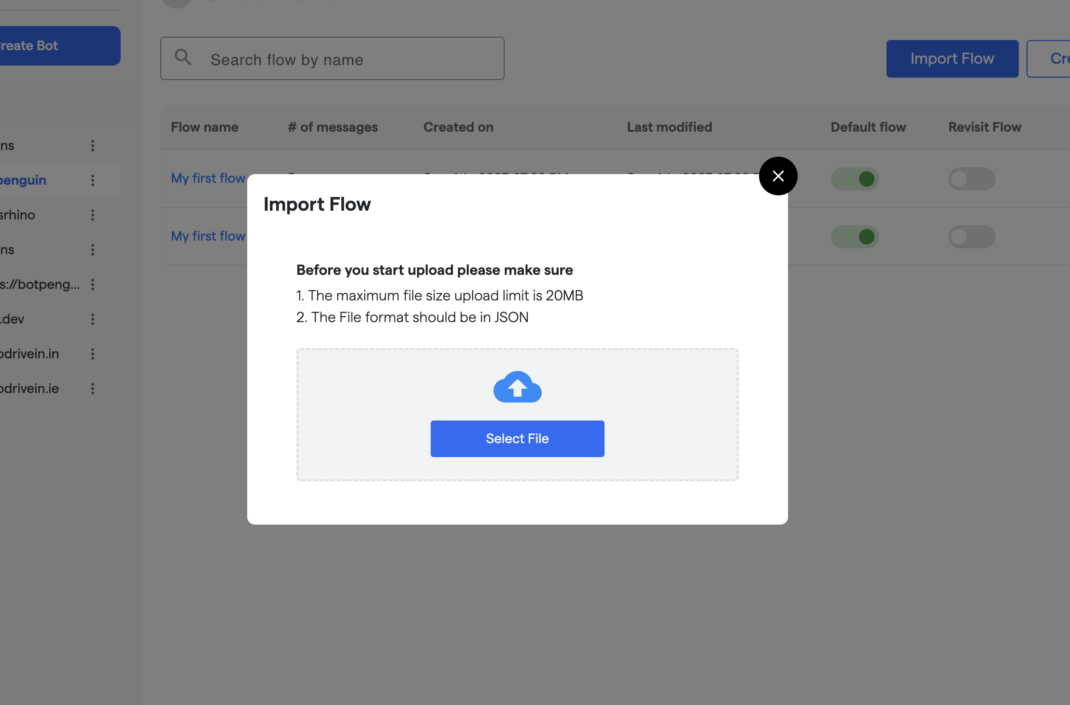Open options menu for odrivein.ie bot
The height and width of the screenshot is (705, 1070).
[x=93, y=389]
